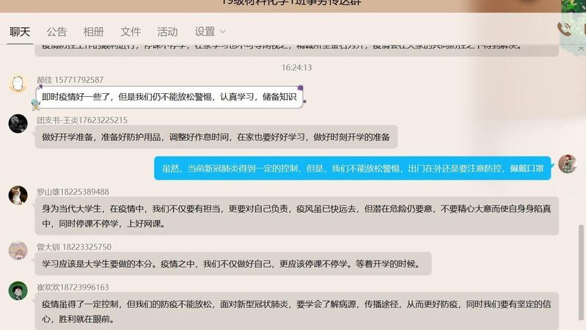Click 郝佳's profile avatar
The height and width of the screenshot is (330, 586).
[x=18, y=84]
